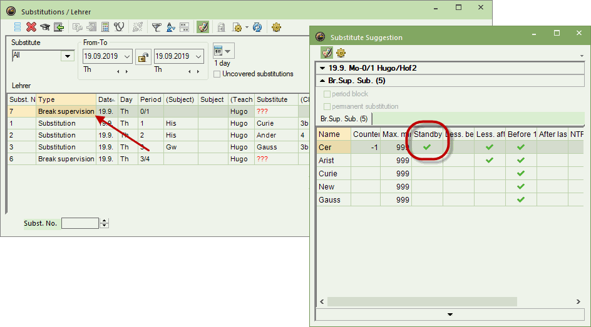Click the xx fields layout icon

pyautogui.click(x=184, y=27)
